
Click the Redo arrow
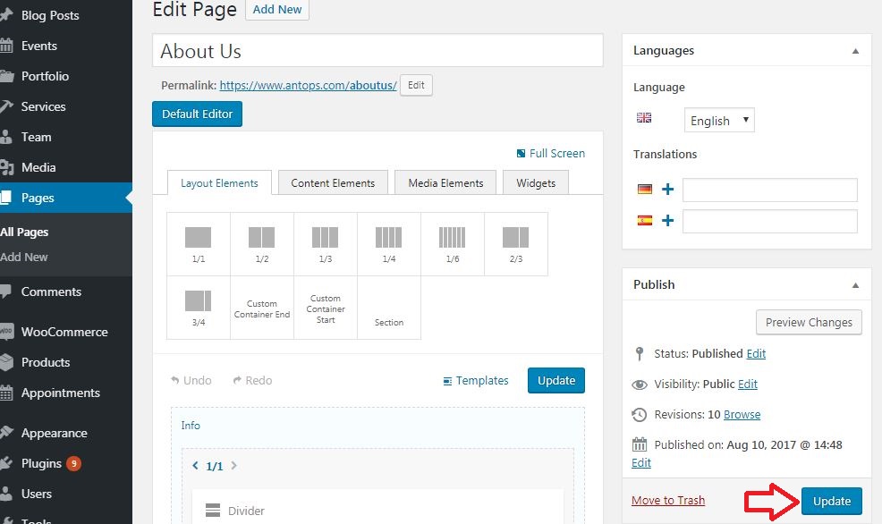[x=237, y=381]
